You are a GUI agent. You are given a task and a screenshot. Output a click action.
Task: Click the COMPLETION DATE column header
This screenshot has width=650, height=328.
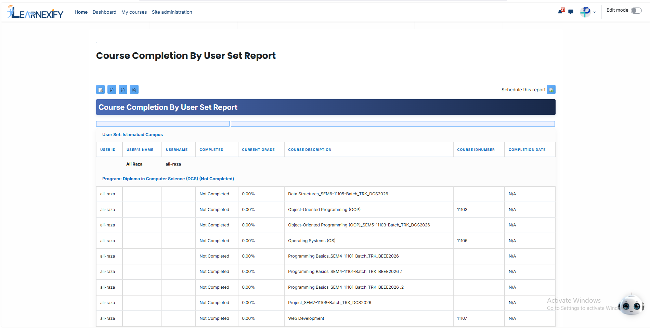(527, 150)
